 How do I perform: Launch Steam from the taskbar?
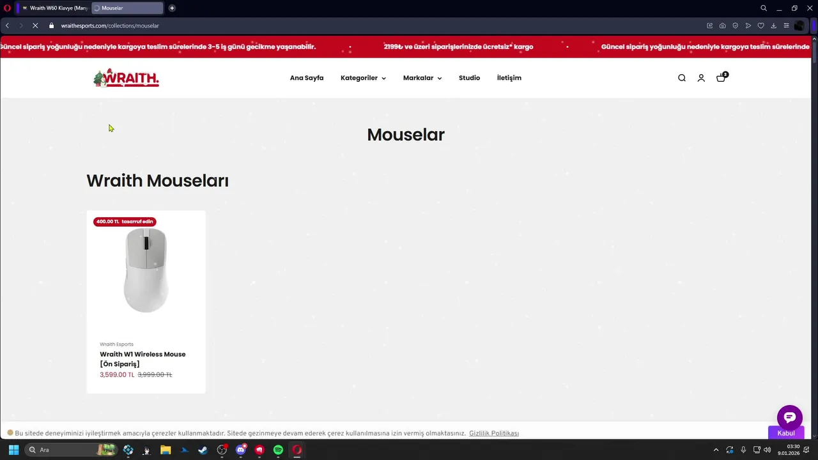point(203,450)
